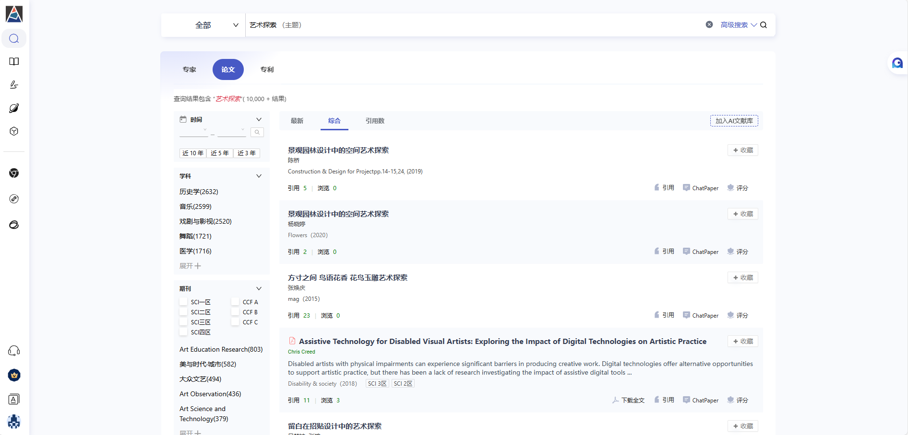908x435 pixels.
Task: Click the magnifier search icon in left sidebar
Action: (x=14, y=38)
